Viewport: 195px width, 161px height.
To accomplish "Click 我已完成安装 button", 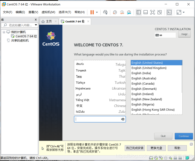I will coord(135,148).
